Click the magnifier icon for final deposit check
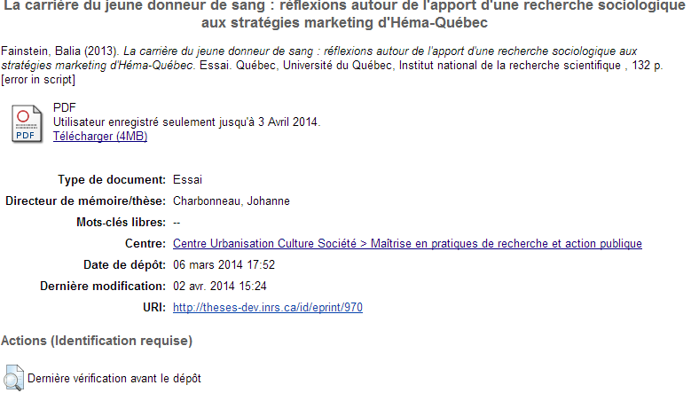 13,378
